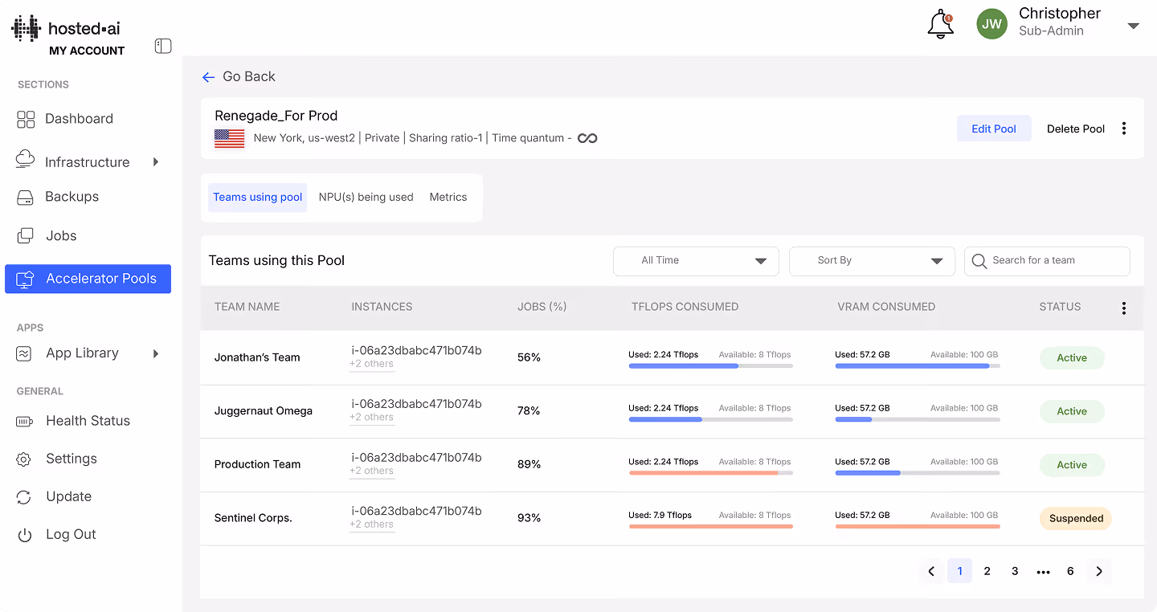Expand '+2 others' for Sentinel Corps.

tap(371, 524)
